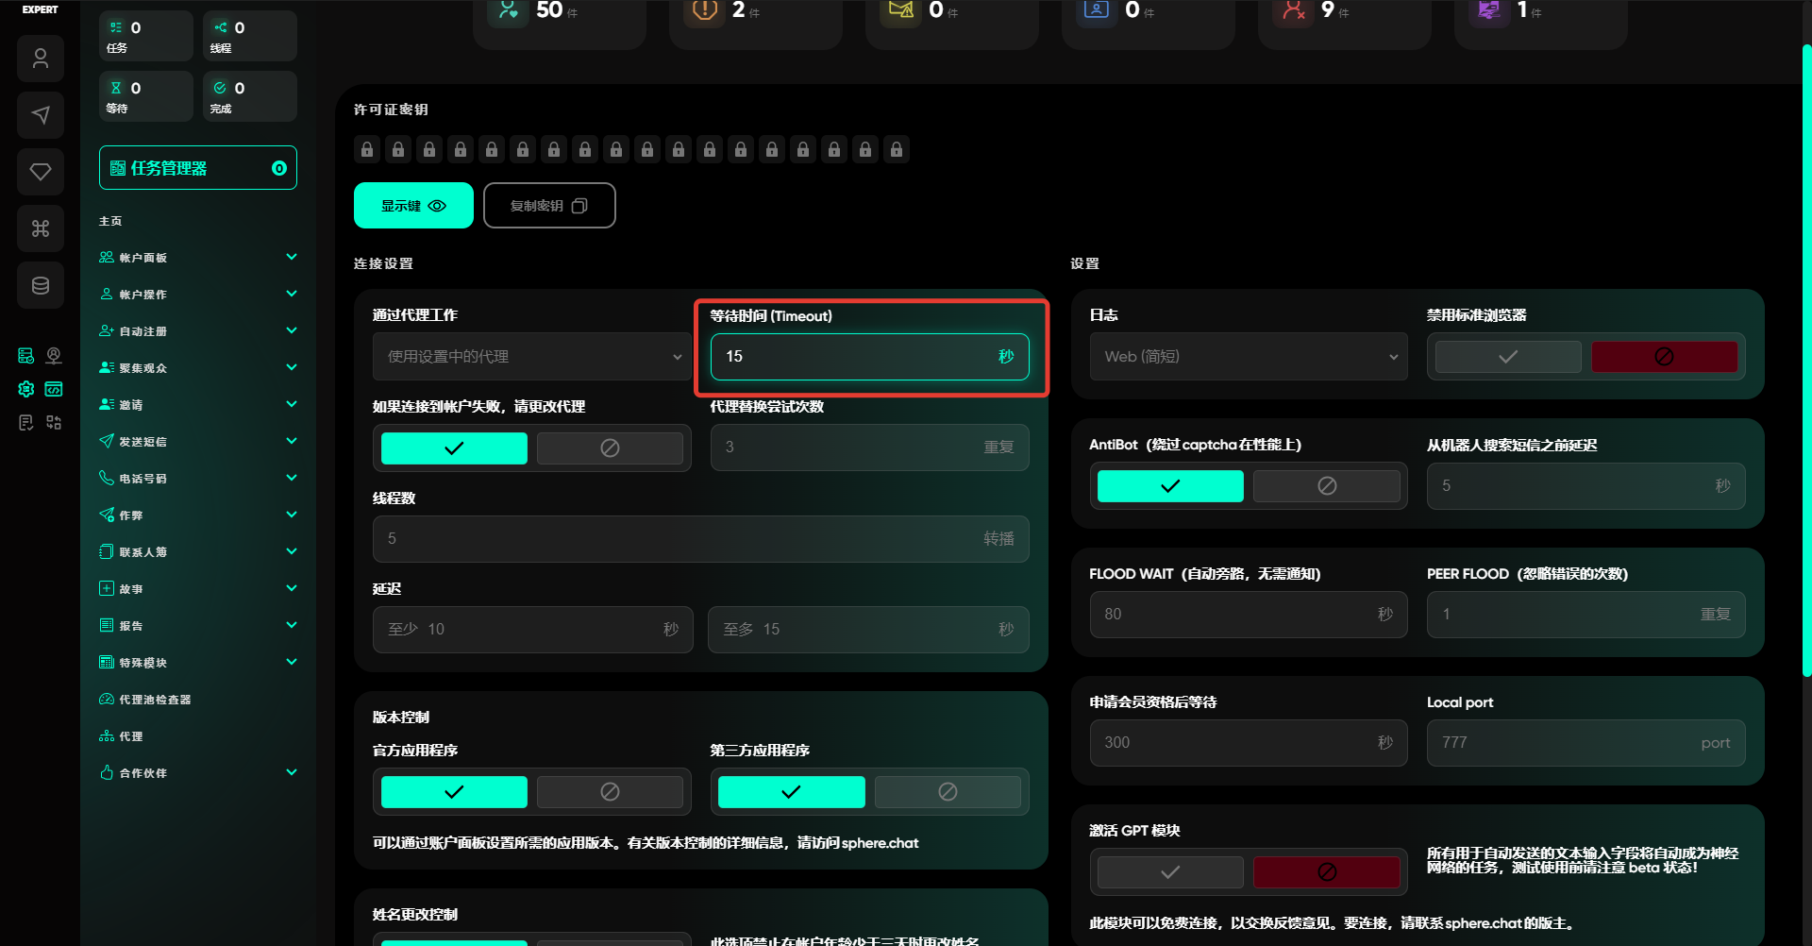Click the paper plane icon in left rail
The height and width of the screenshot is (946, 1812).
tap(41, 115)
